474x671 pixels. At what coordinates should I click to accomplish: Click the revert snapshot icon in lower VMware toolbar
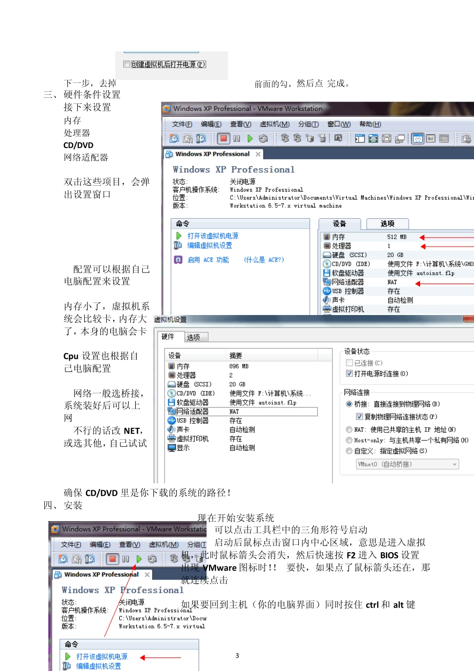[x=76, y=559]
